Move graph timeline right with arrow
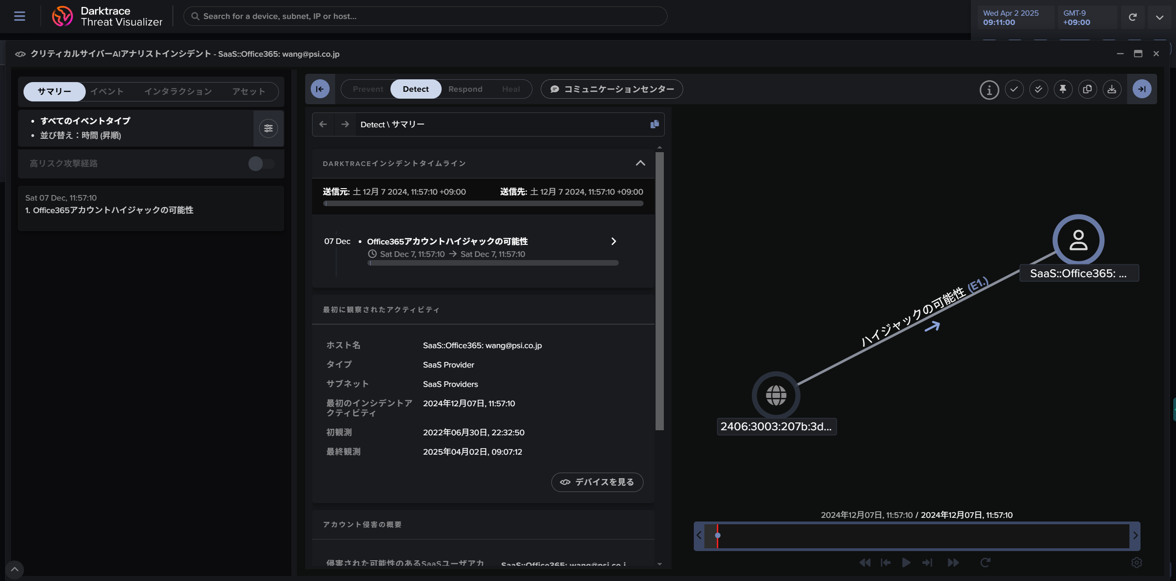 point(1135,535)
